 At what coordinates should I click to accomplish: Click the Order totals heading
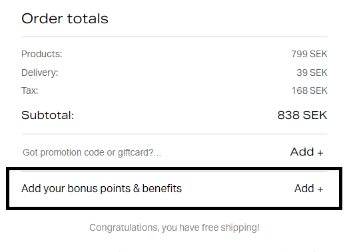click(65, 19)
